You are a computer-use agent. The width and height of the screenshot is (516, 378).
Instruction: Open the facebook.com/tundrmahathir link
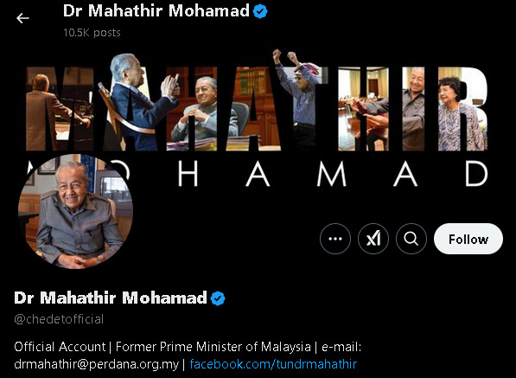273,364
